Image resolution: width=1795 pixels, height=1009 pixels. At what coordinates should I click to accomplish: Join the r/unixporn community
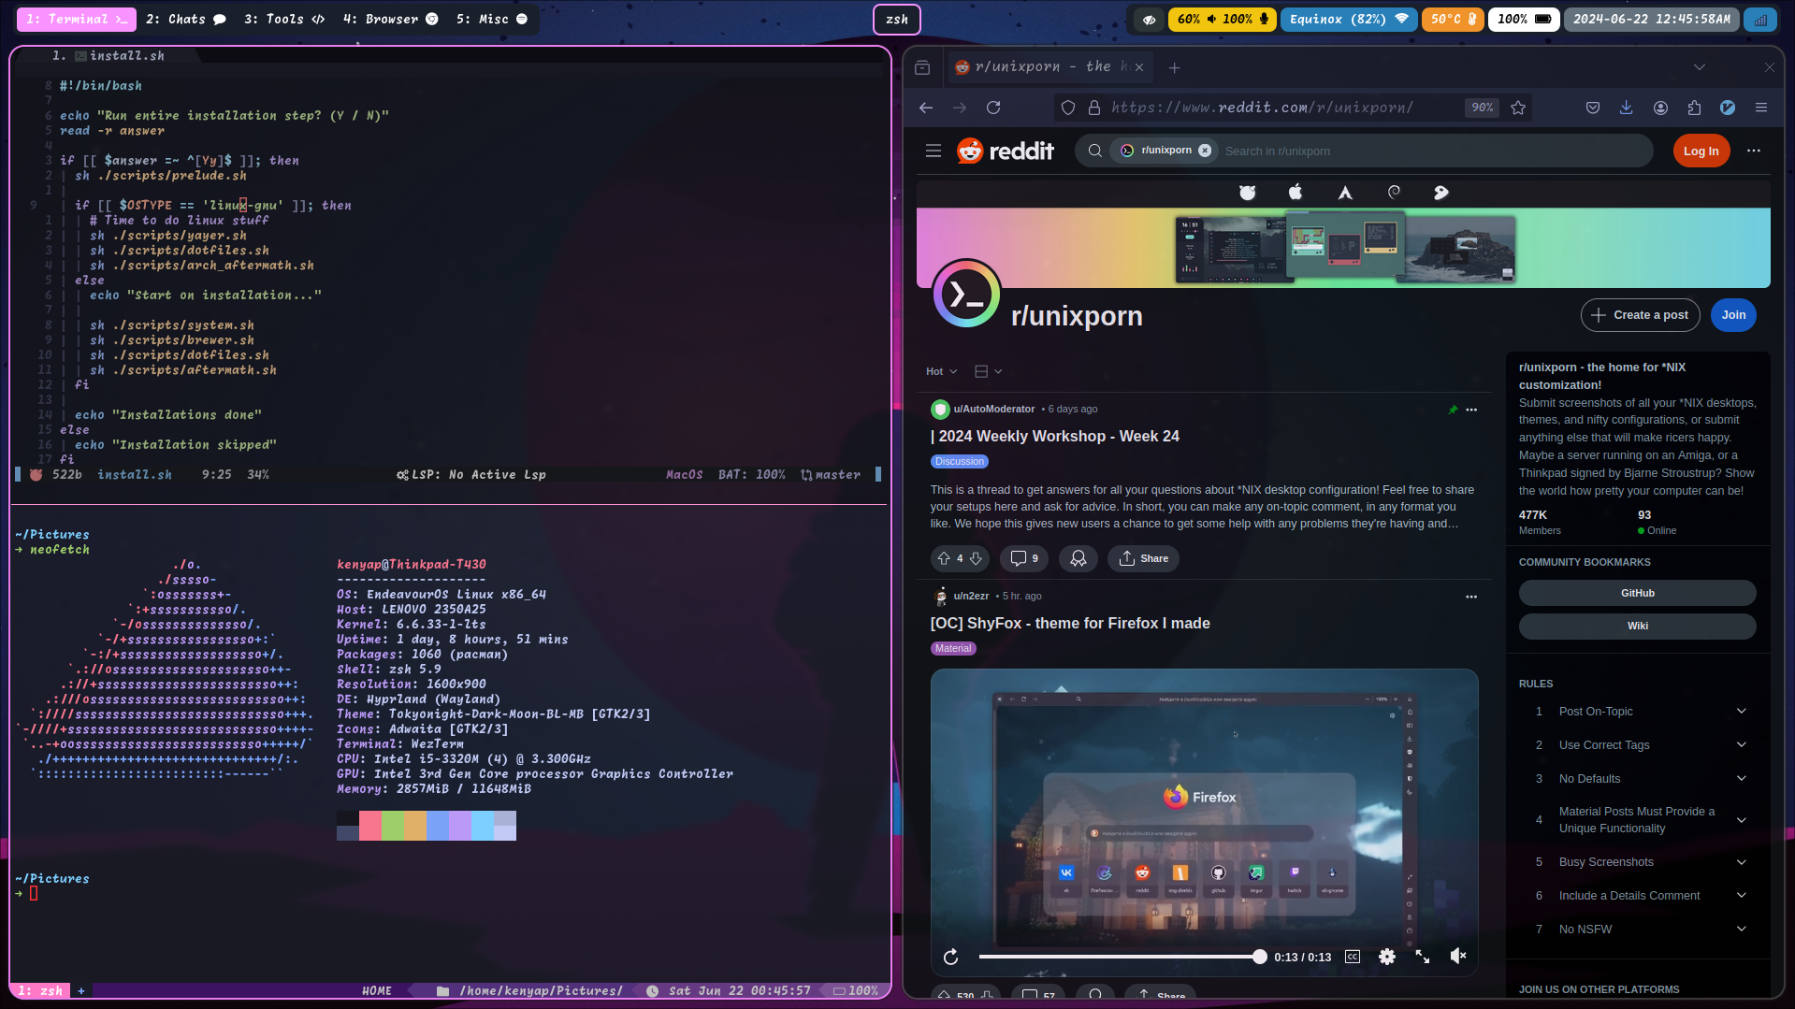1733,315
